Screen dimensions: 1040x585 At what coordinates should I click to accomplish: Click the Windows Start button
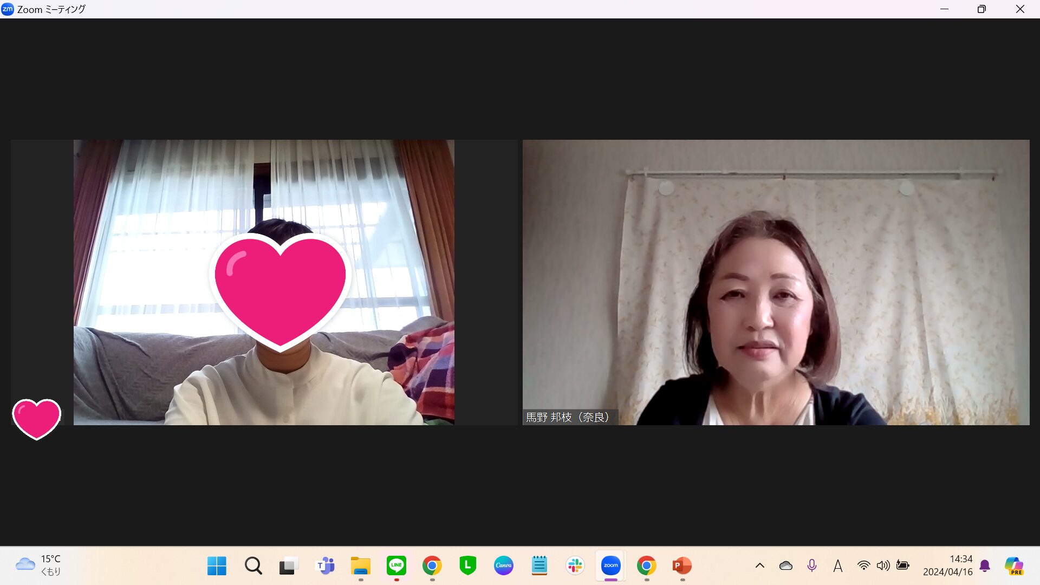(217, 566)
